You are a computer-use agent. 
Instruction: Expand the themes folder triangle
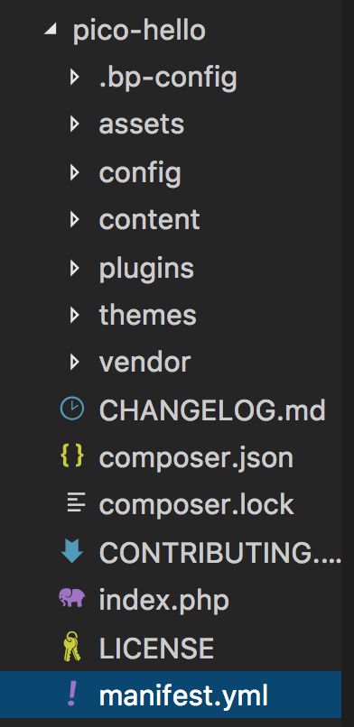74,315
